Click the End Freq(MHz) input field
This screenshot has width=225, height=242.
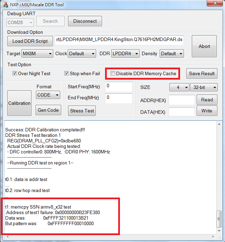click(x=119, y=99)
